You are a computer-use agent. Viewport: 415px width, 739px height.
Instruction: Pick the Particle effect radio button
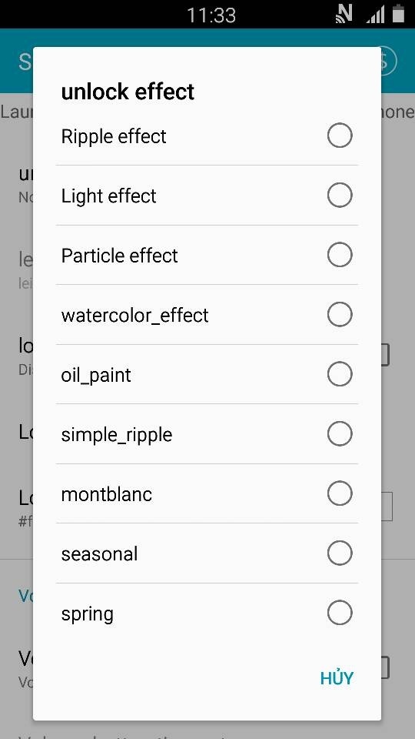click(339, 255)
